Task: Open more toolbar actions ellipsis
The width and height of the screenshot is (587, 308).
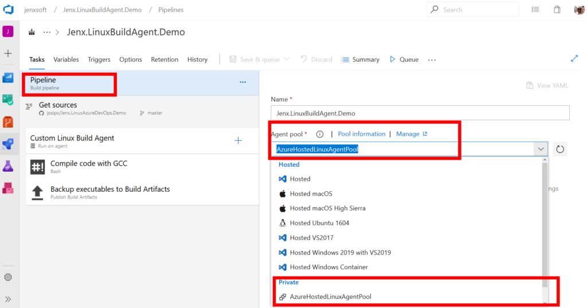Action: (432, 60)
